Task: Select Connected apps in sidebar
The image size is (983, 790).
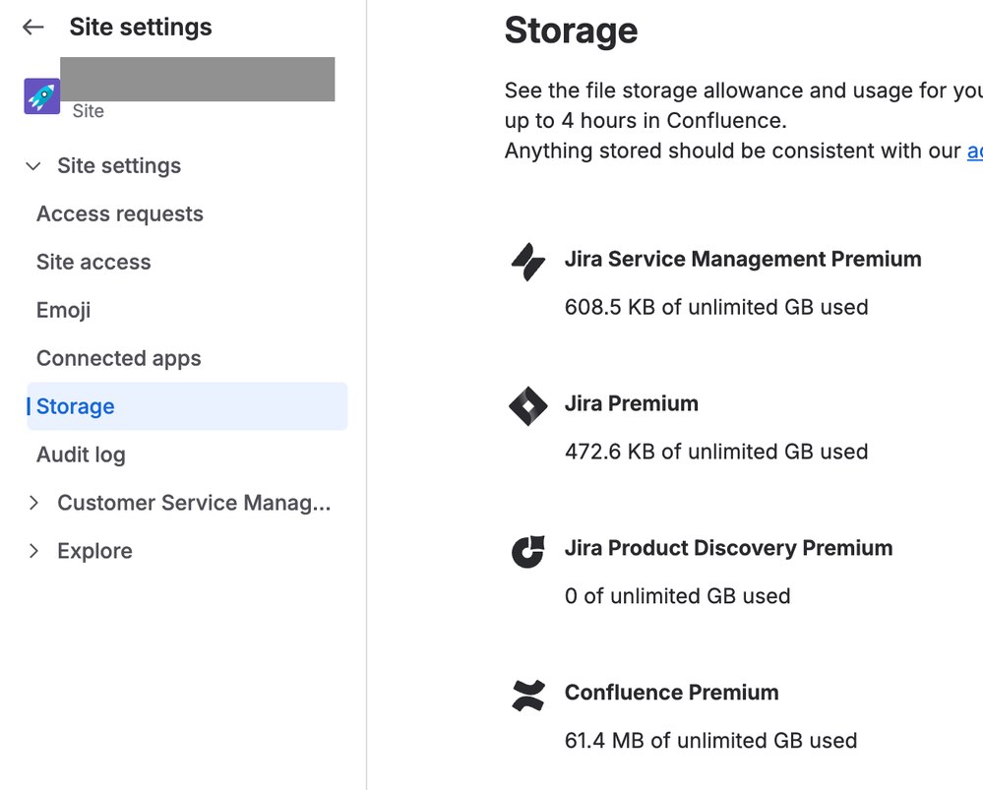Action: 119,359
